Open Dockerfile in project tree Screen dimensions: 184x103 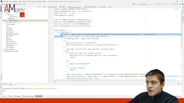9,36
